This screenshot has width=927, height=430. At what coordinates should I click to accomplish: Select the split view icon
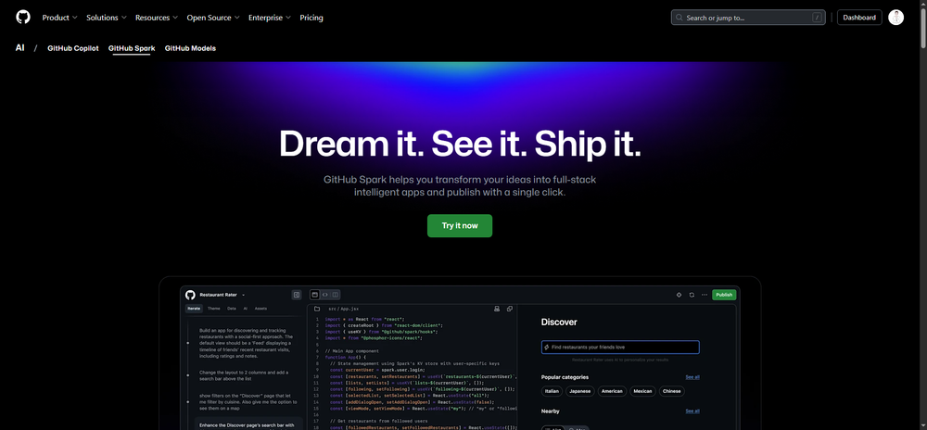click(336, 294)
